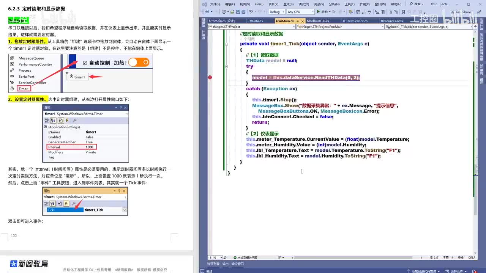Screen dimensions: 486x273
Task: Switch to the Resources.resx tab
Action: (392, 21)
